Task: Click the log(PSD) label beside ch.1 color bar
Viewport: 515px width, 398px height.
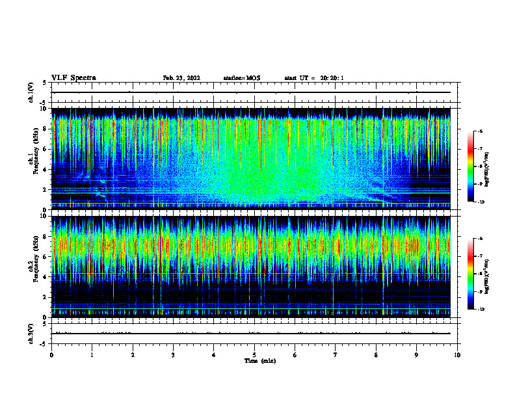Action: click(486, 169)
